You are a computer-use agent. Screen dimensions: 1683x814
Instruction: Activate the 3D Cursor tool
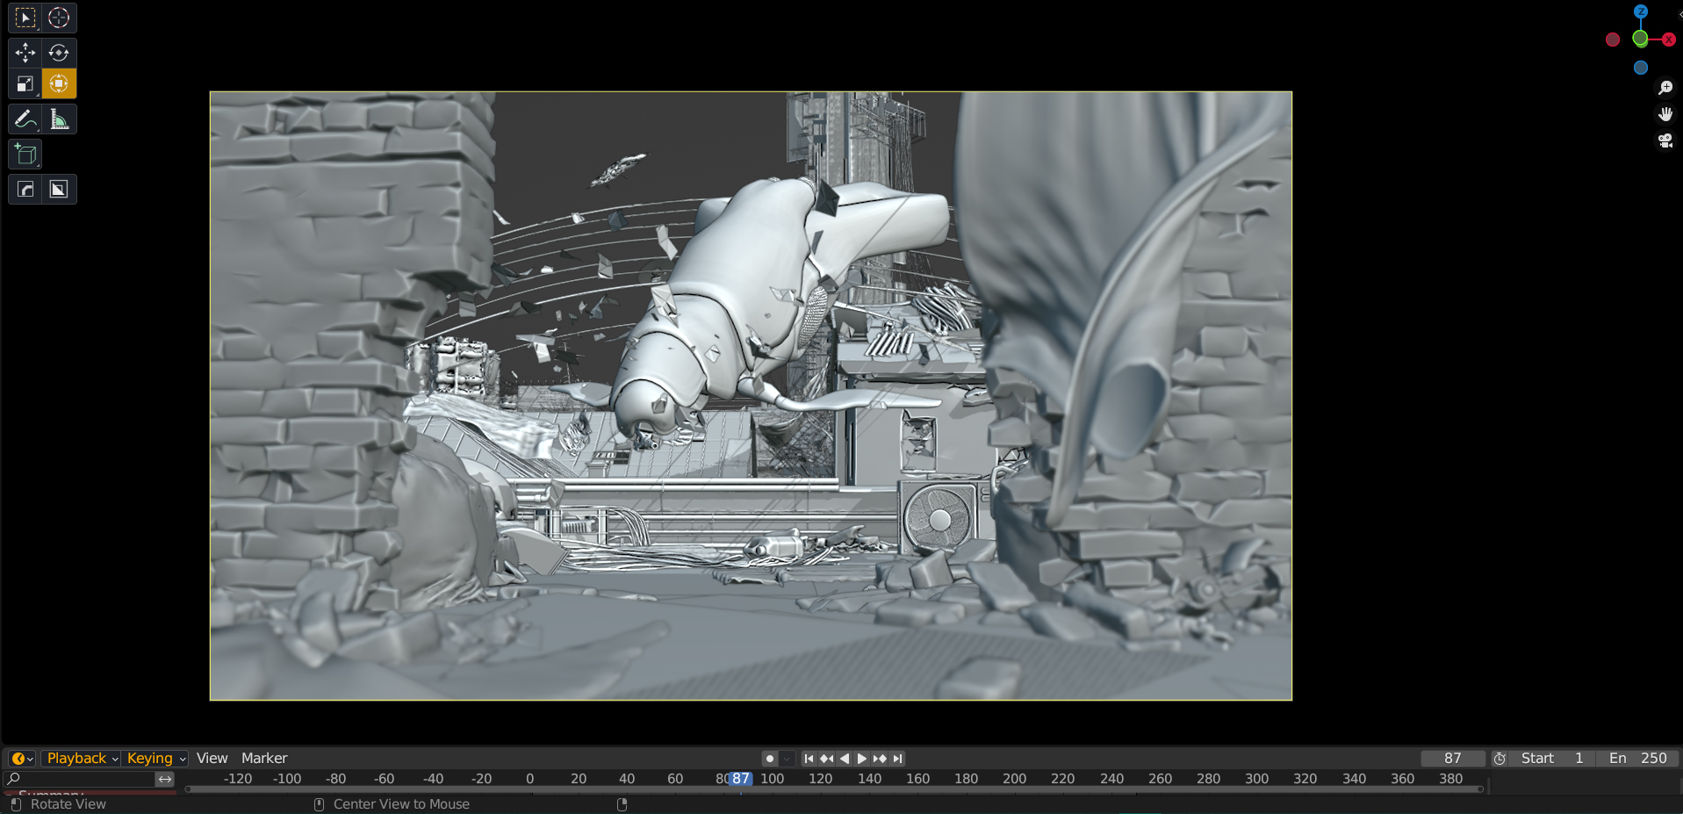coord(59,18)
